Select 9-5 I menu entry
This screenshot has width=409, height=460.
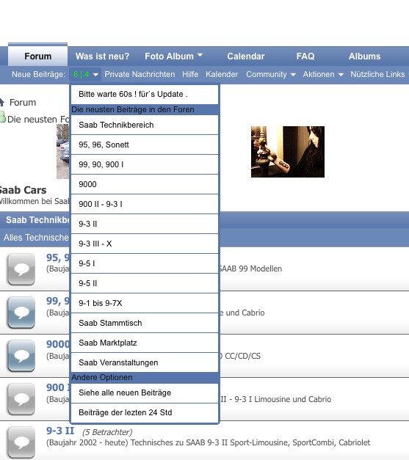pyautogui.click(x=145, y=263)
